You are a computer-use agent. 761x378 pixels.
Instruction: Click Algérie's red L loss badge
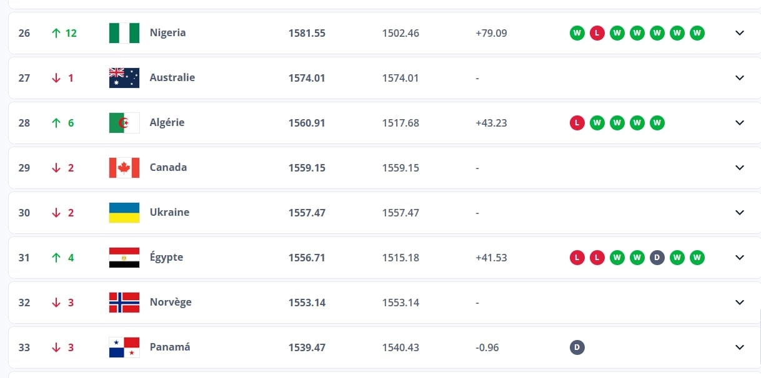(x=577, y=123)
